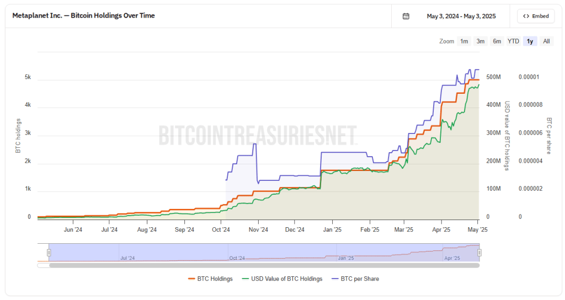Click the Aug '24 x-axis label
Image resolution: width=565 pixels, height=300 pixels.
tap(147, 230)
